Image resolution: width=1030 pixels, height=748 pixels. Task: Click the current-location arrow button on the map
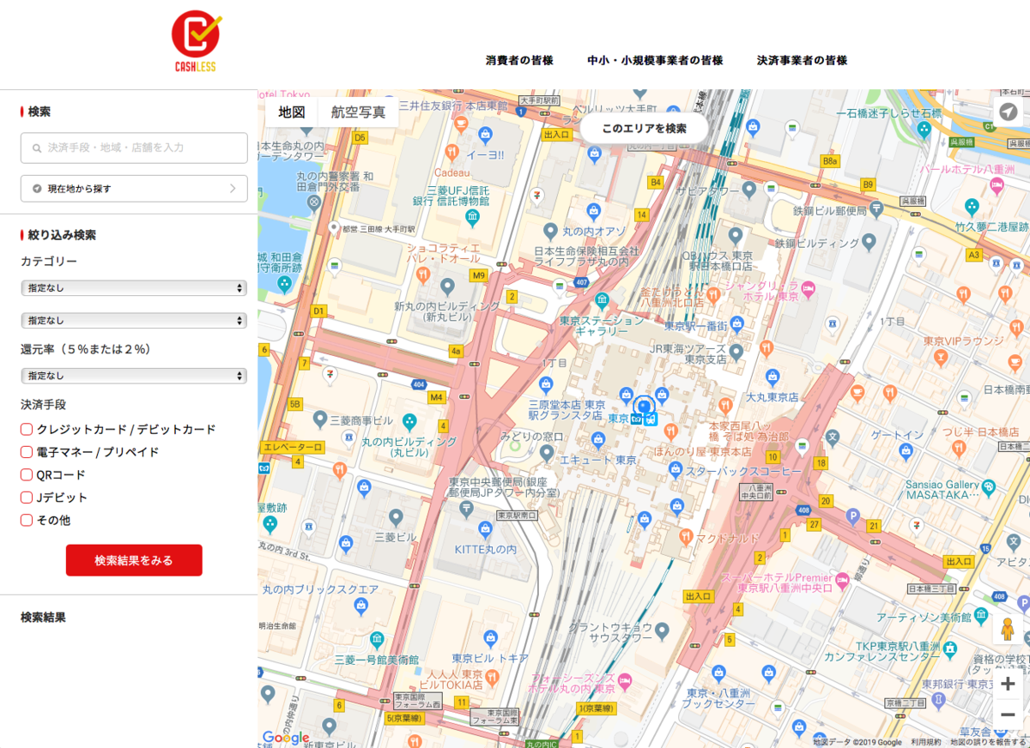click(x=1009, y=112)
